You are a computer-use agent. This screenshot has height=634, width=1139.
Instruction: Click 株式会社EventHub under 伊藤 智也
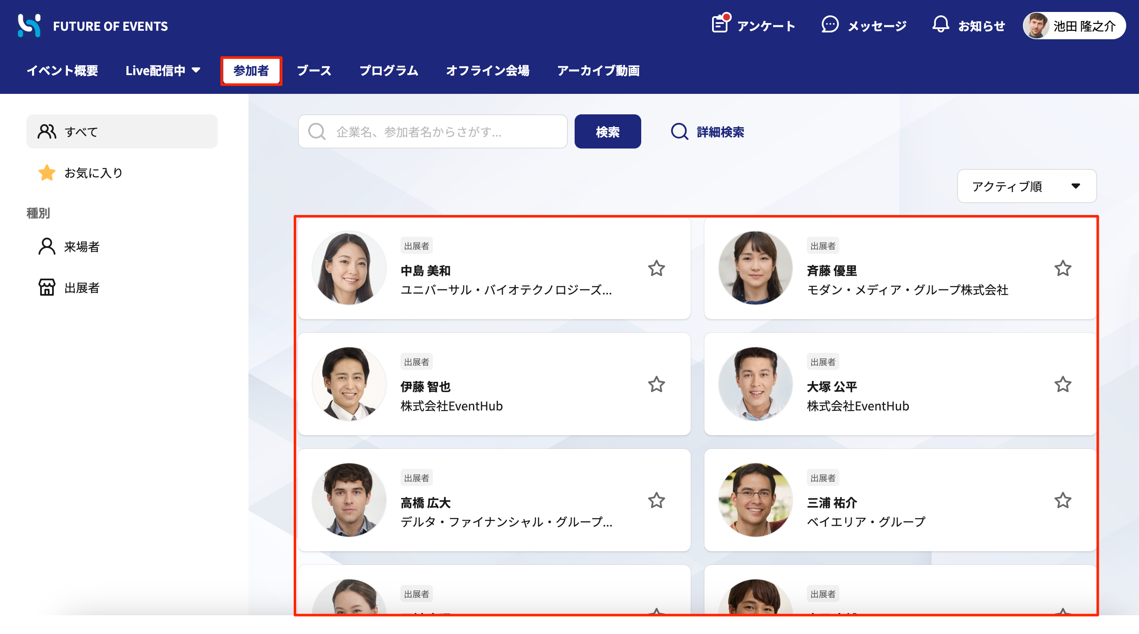click(451, 407)
